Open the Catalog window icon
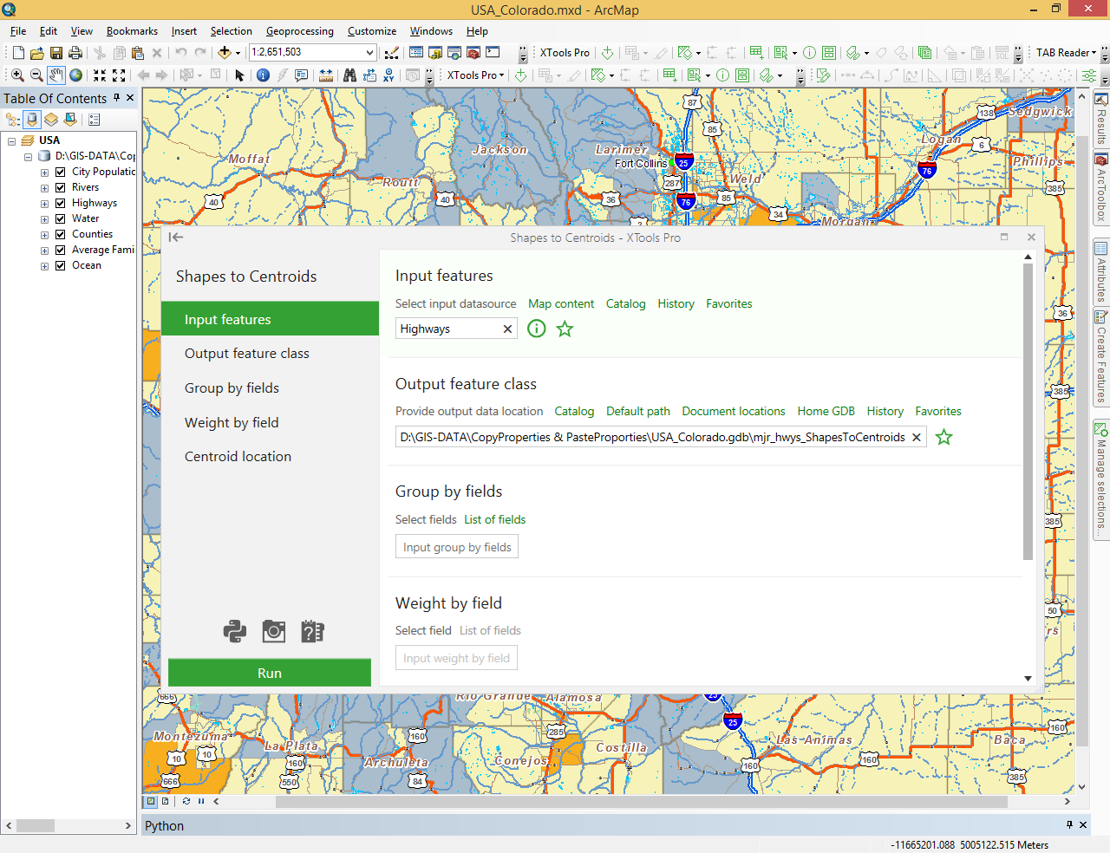This screenshot has width=1110, height=853. point(435,53)
